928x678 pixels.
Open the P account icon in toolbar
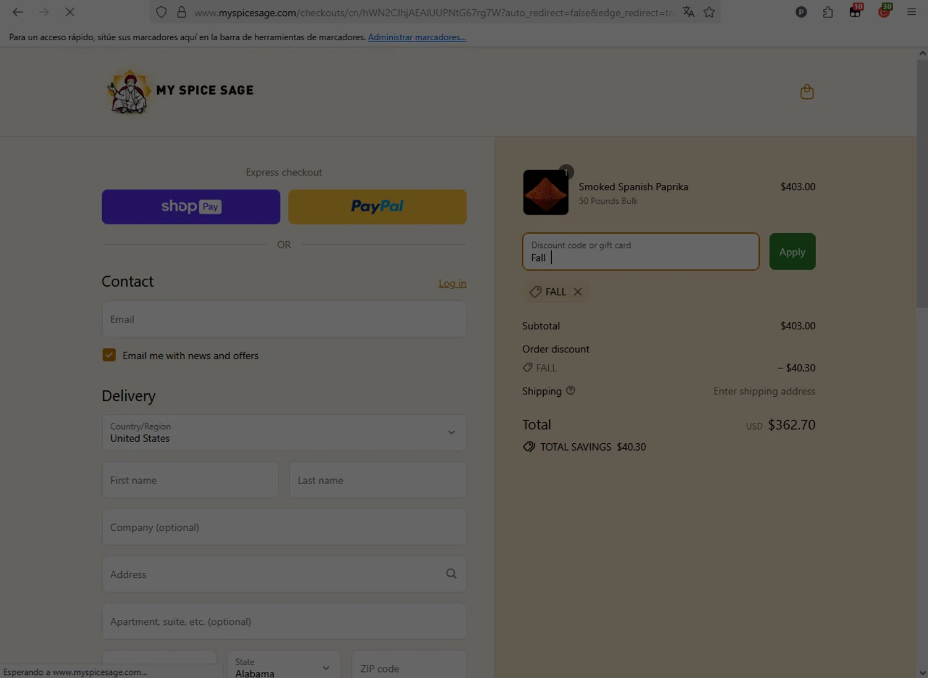[x=801, y=12]
